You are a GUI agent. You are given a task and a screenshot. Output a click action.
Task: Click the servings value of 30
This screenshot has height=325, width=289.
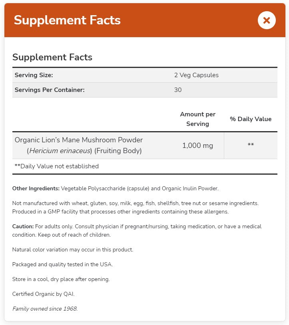178,90
